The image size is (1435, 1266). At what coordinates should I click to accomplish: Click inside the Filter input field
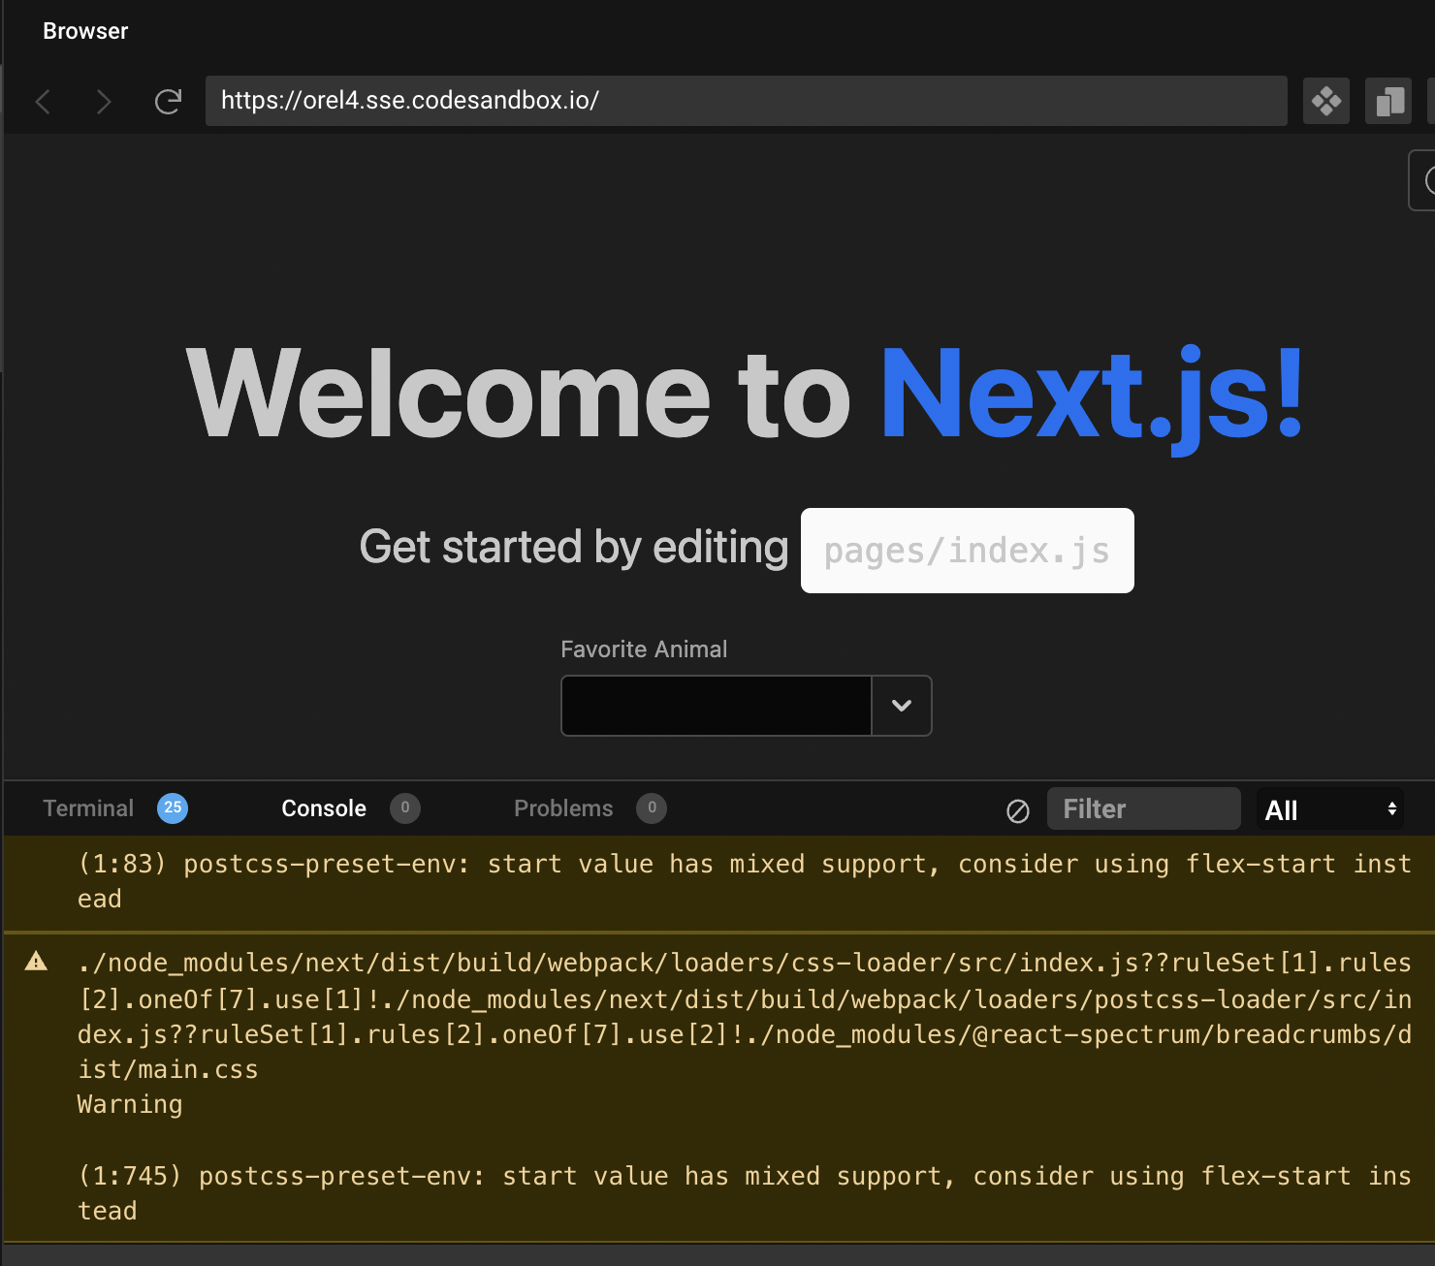[x=1144, y=807]
